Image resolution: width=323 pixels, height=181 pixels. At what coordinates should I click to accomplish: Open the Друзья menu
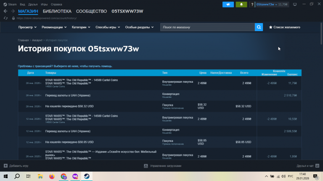(x=33, y=4)
